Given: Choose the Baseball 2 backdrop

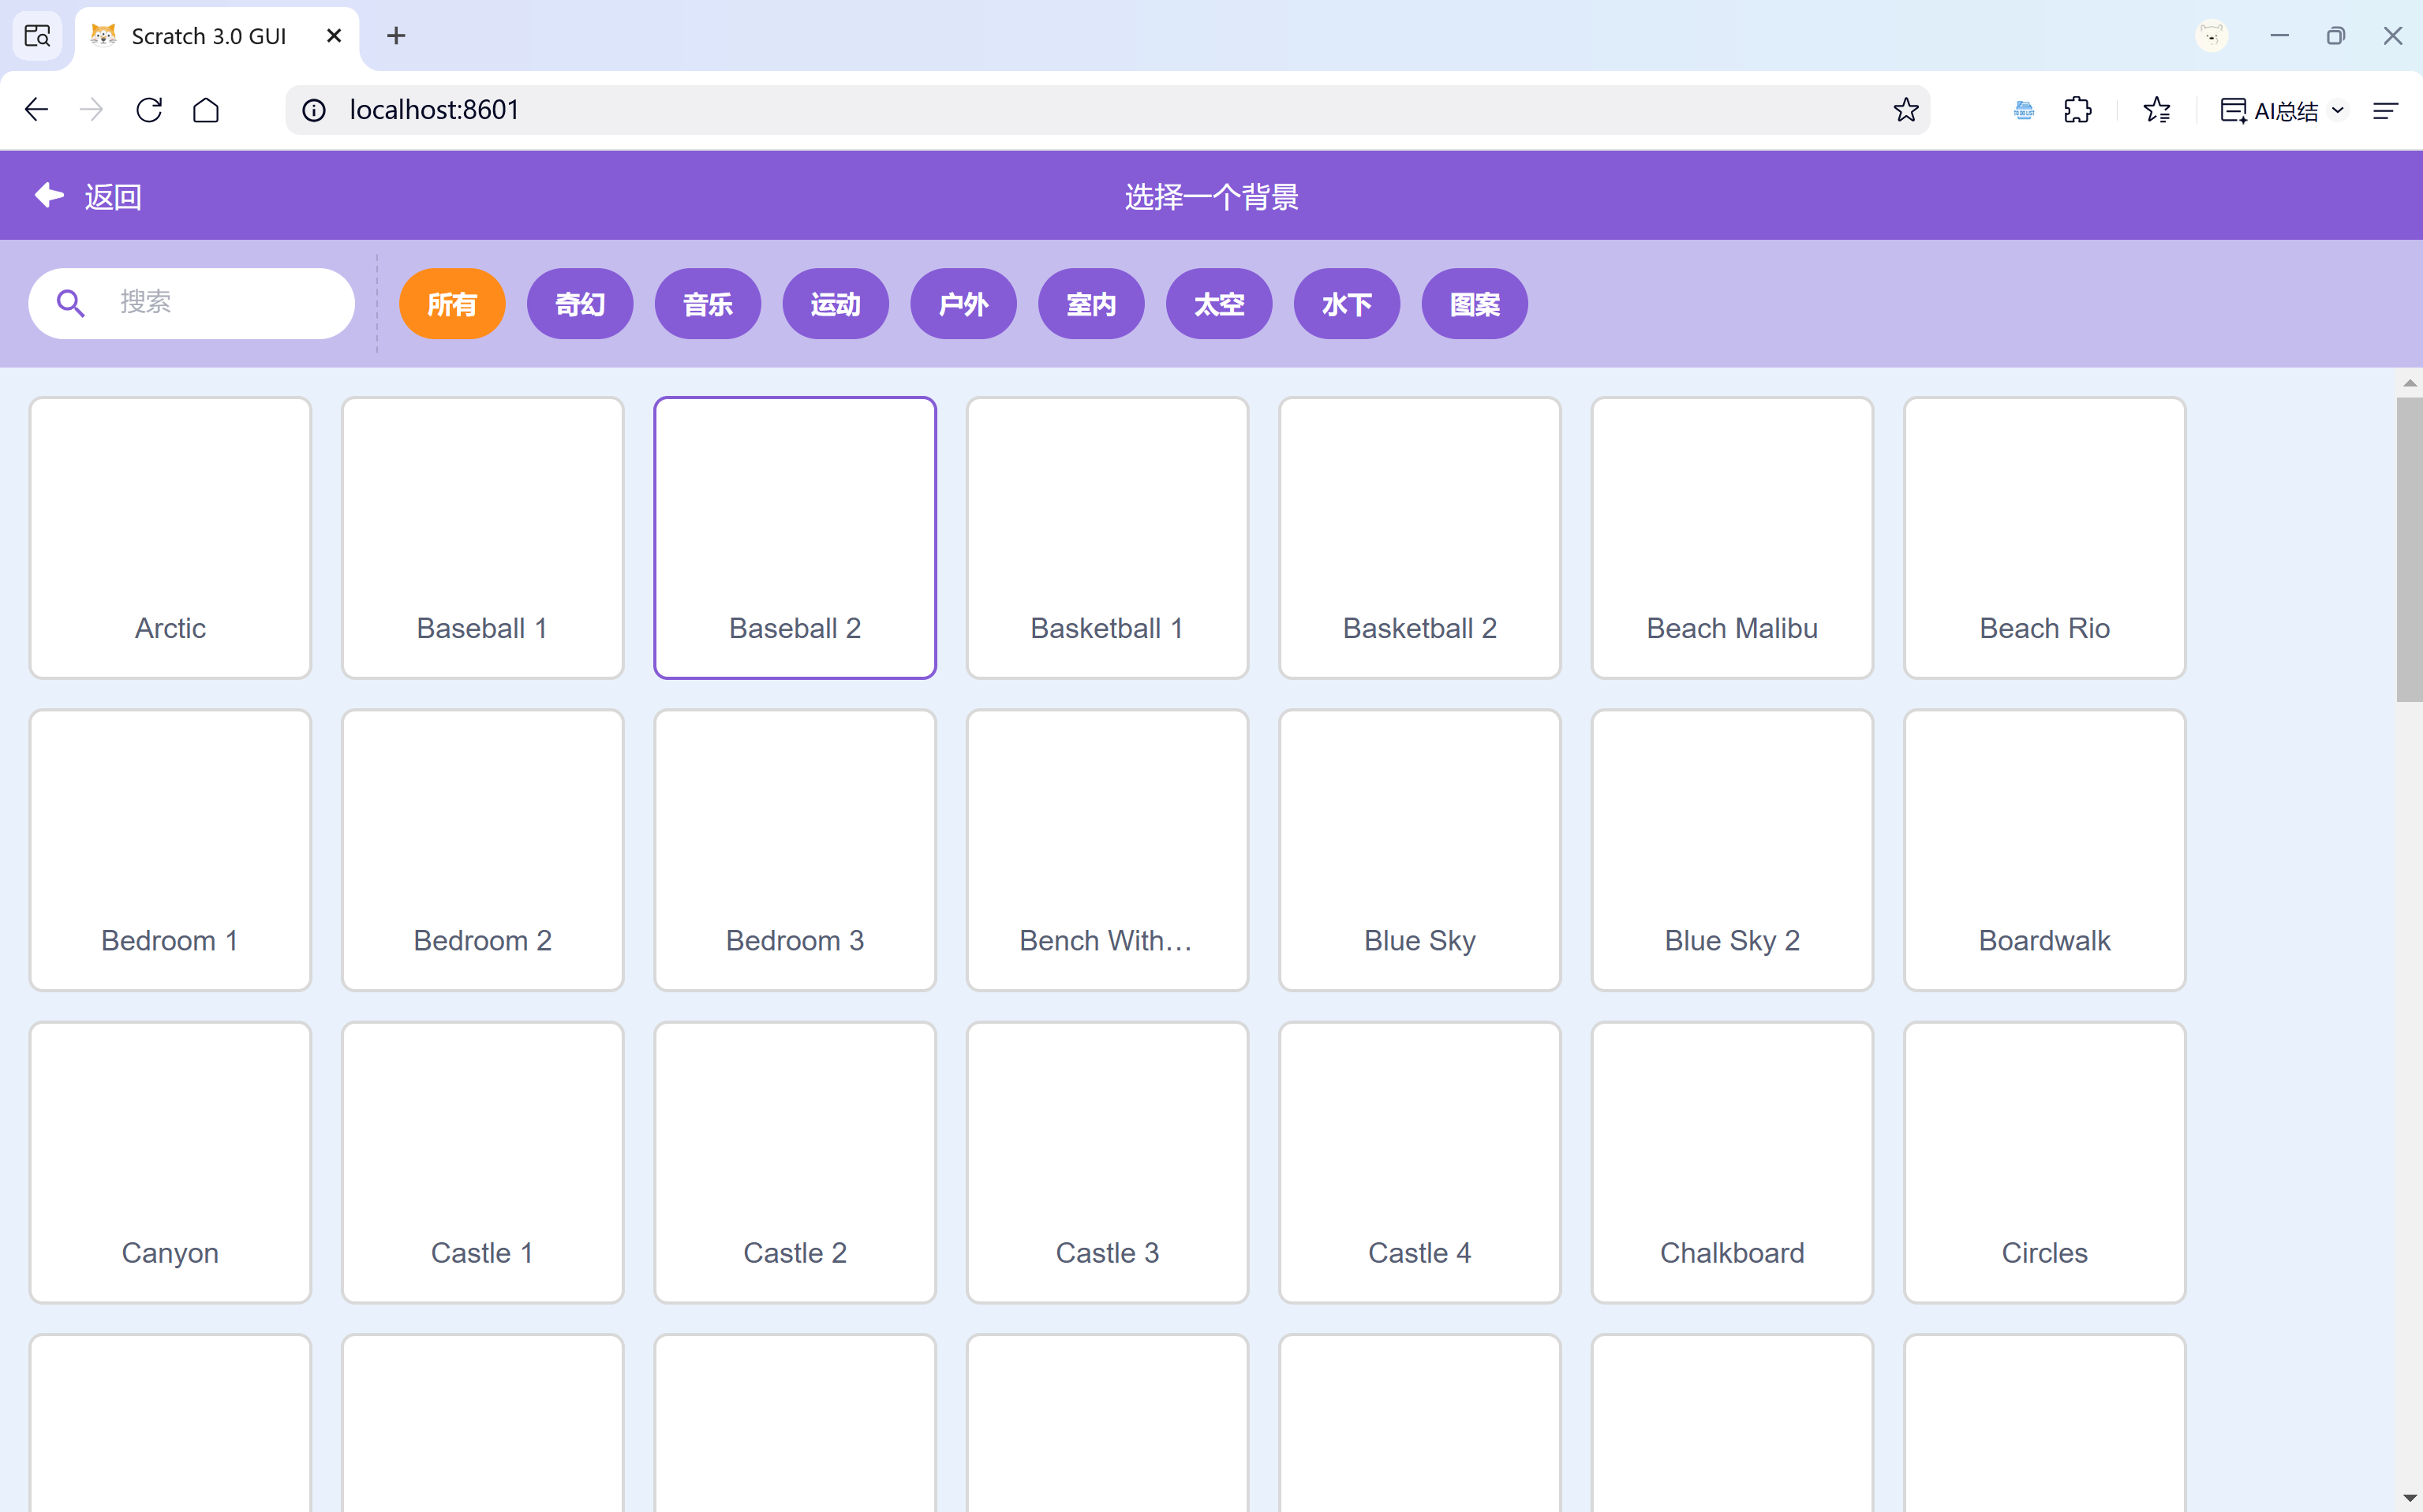Looking at the screenshot, I should (795, 537).
